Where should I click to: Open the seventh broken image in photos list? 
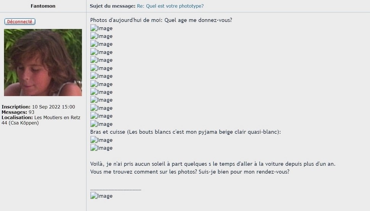pos(101,76)
